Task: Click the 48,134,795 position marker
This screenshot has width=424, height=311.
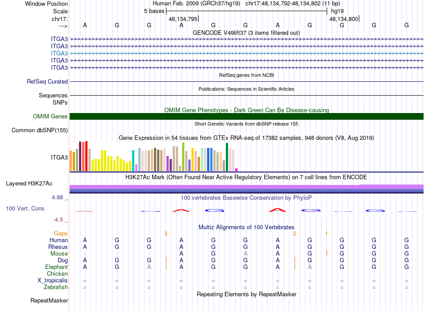Action: click(x=183, y=19)
